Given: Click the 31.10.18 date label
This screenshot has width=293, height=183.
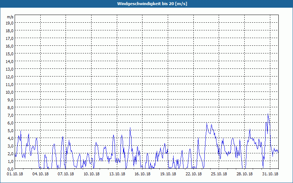Looking at the screenshot, I should pos(270,174).
